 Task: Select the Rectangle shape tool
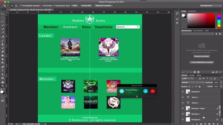[2, 78]
